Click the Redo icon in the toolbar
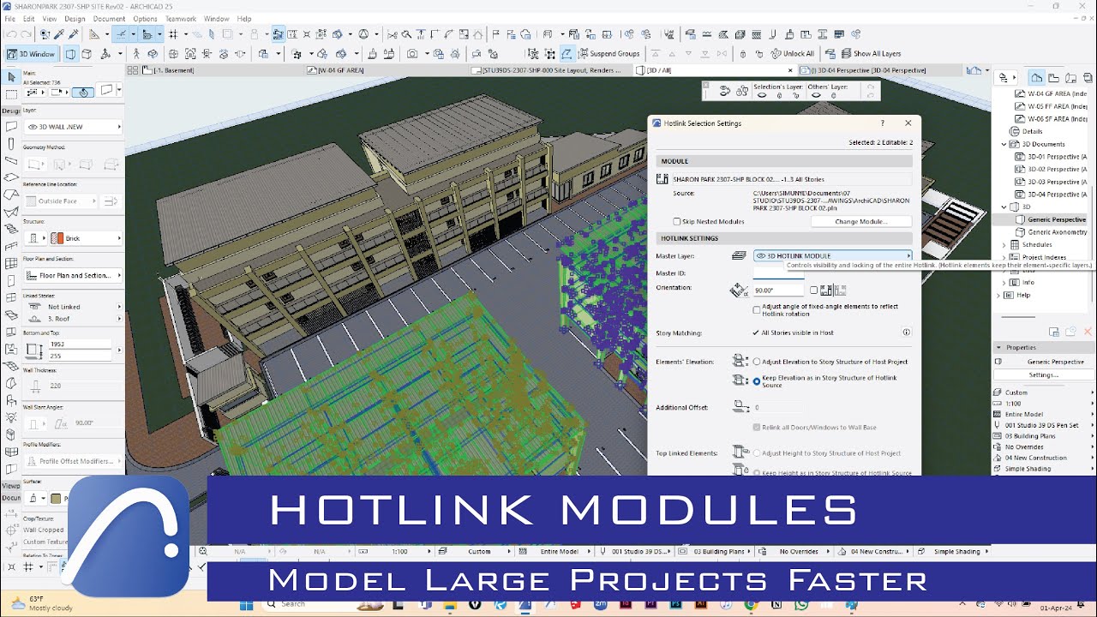Image resolution: width=1097 pixels, height=617 pixels. [26, 34]
